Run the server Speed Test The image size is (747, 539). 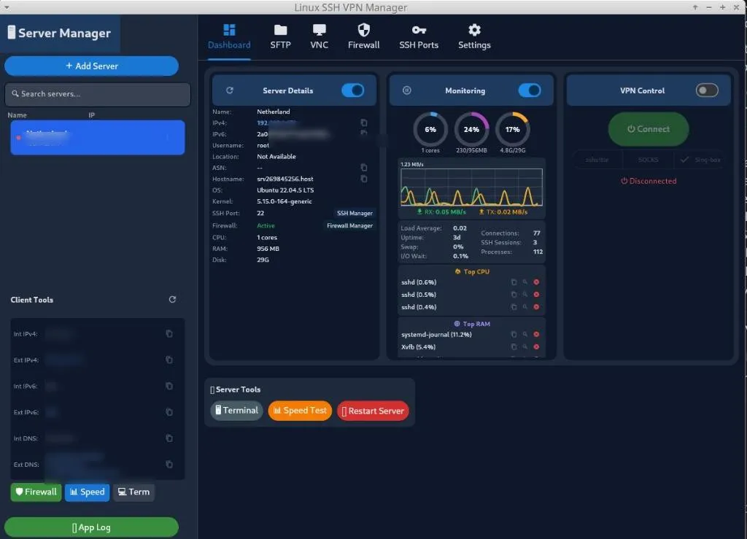pos(300,411)
